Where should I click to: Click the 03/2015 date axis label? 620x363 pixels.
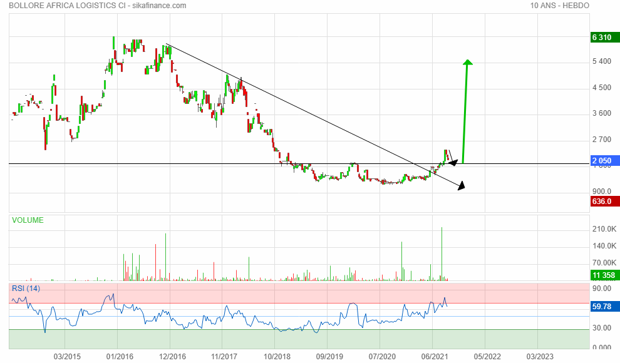click(x=67, y=357)
